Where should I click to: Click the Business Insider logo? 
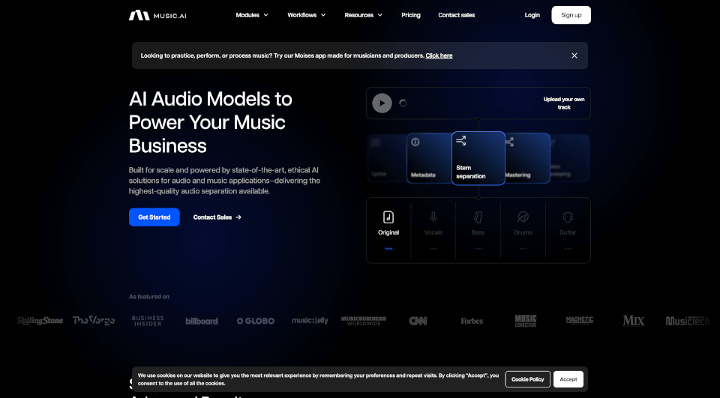(148, 320)
